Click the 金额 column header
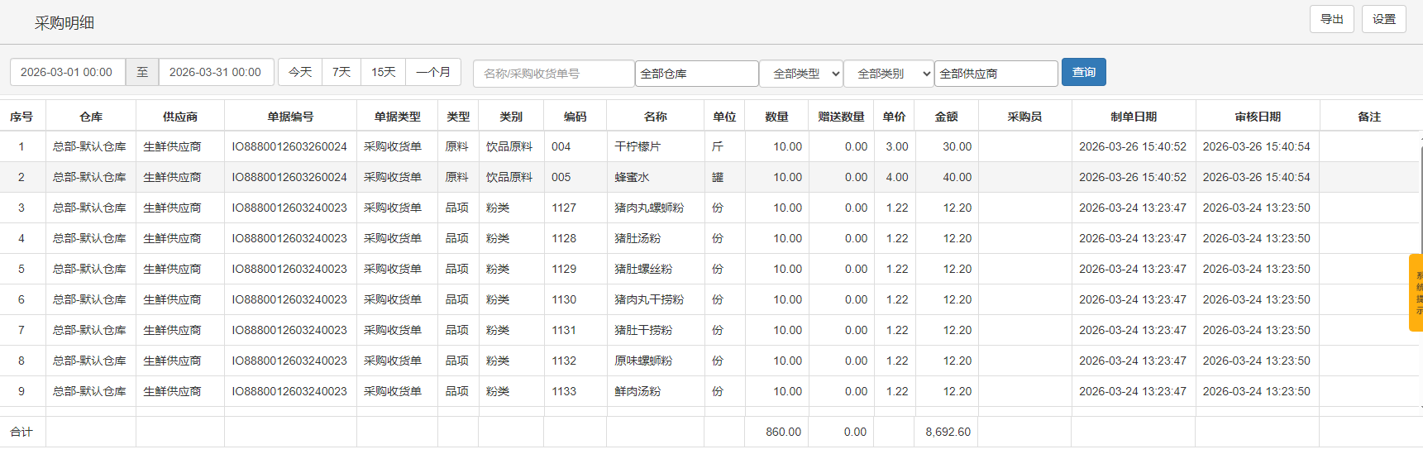 pyautogui.click(x=946, y=117)
